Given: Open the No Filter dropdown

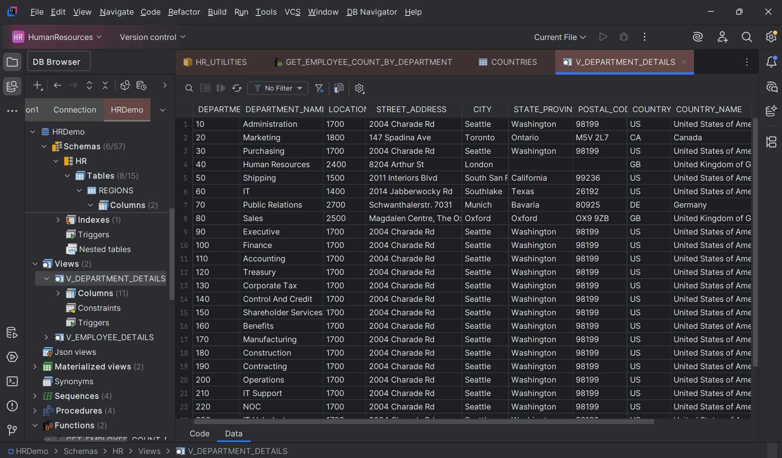Looking at the screenshot, I should (278, 88).
